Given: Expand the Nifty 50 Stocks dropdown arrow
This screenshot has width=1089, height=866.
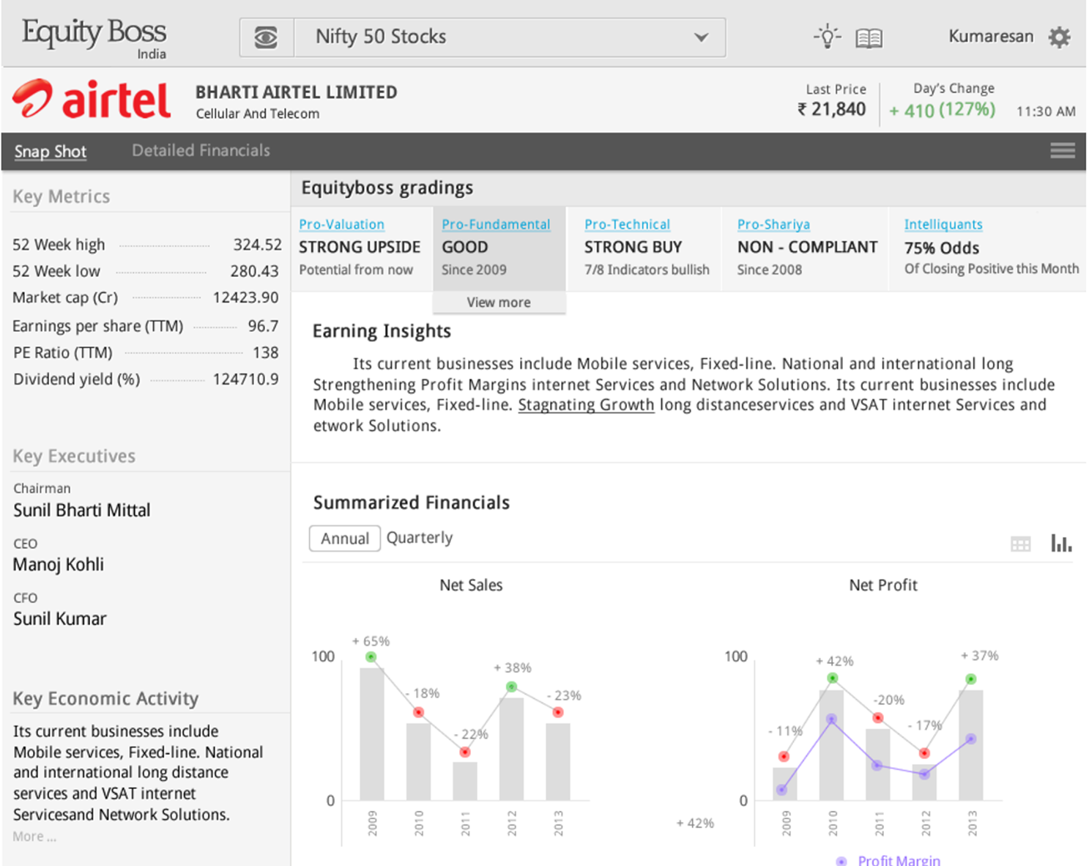Looking at the screenshot, I should pos(701,37).
